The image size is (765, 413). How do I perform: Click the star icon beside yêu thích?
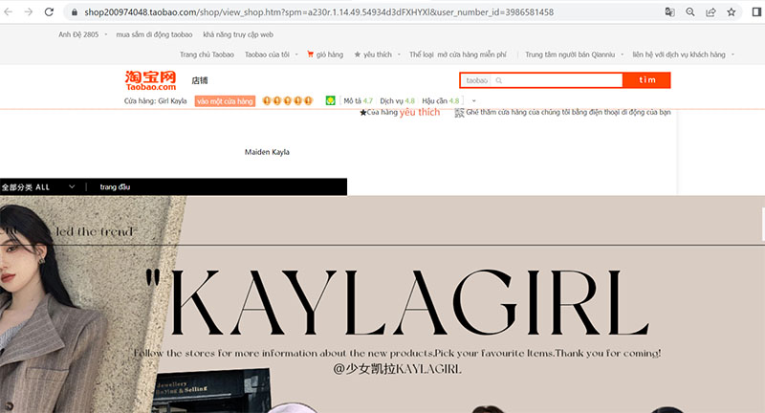point(357,54)
